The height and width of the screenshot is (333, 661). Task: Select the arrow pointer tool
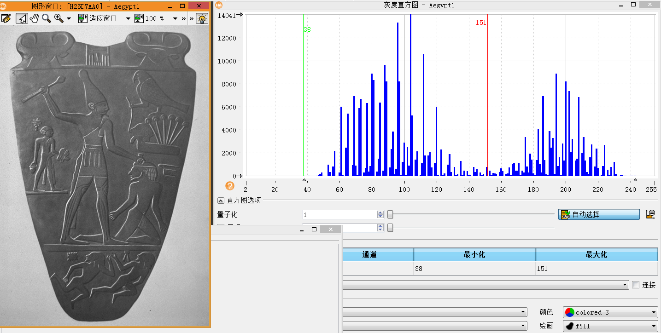point(22,18)
